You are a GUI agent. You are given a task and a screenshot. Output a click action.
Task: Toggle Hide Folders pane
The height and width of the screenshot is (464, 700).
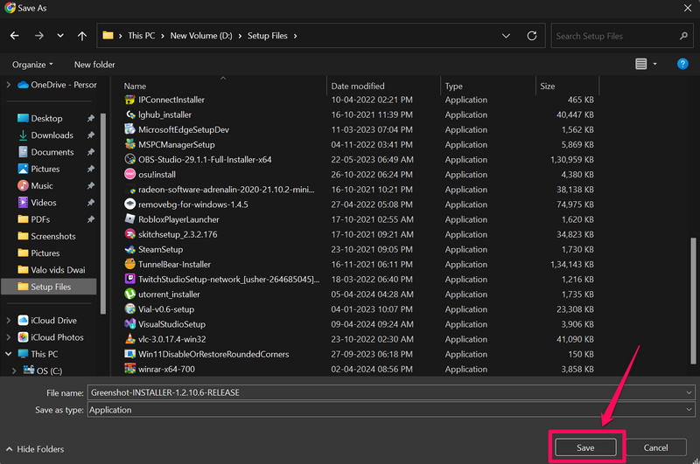pyautogui.click(x=35, y=449)
